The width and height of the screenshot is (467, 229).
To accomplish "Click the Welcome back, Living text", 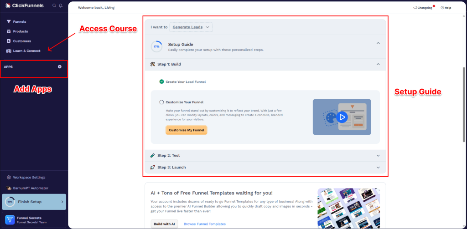I will coord(96,8).
